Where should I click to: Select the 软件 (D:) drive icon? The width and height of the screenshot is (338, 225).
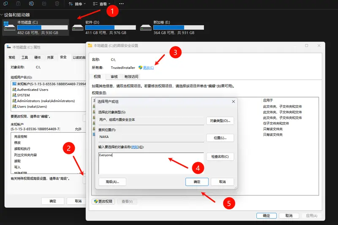pyautogui.click(x=78, y=27)
